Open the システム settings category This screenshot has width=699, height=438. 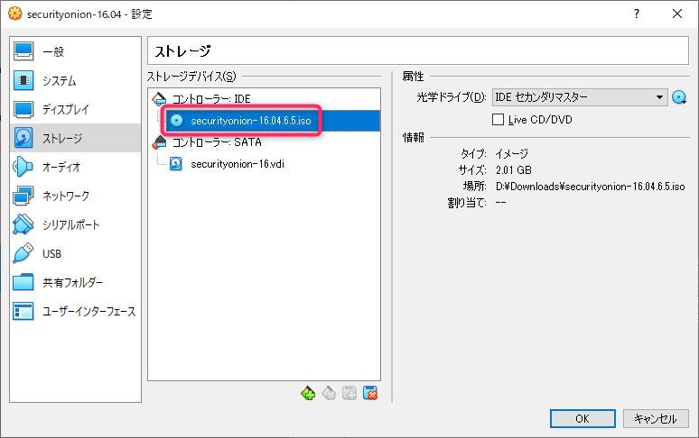click(75, 80)
